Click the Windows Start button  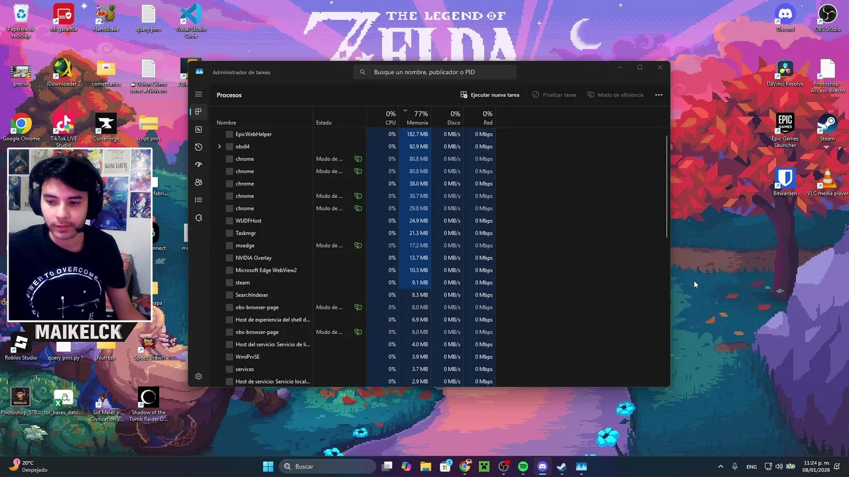click(x=268, y=466)
